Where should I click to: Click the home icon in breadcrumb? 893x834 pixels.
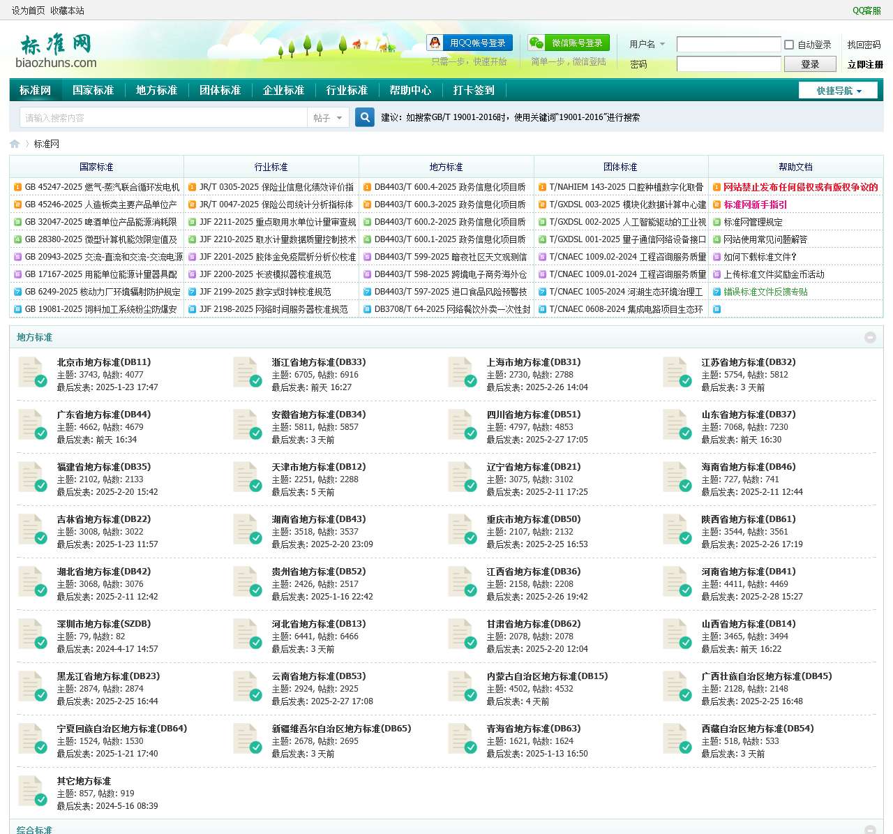15,144
